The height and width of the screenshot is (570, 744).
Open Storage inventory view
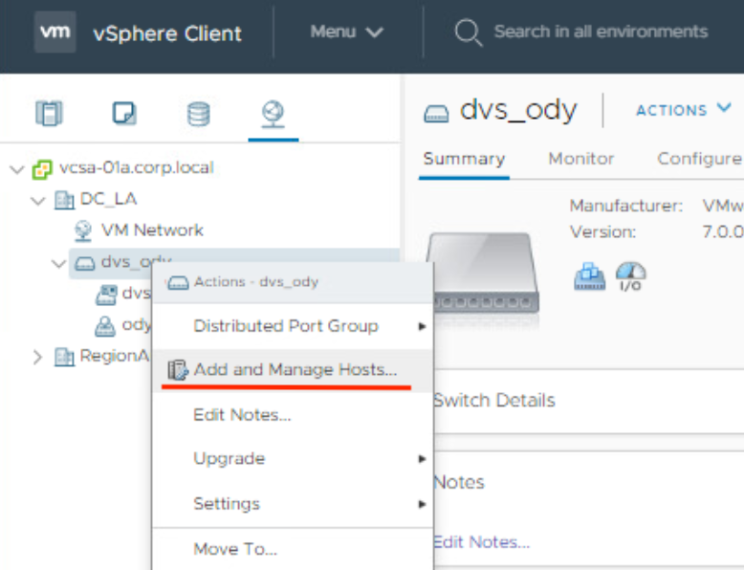[198, 114]
